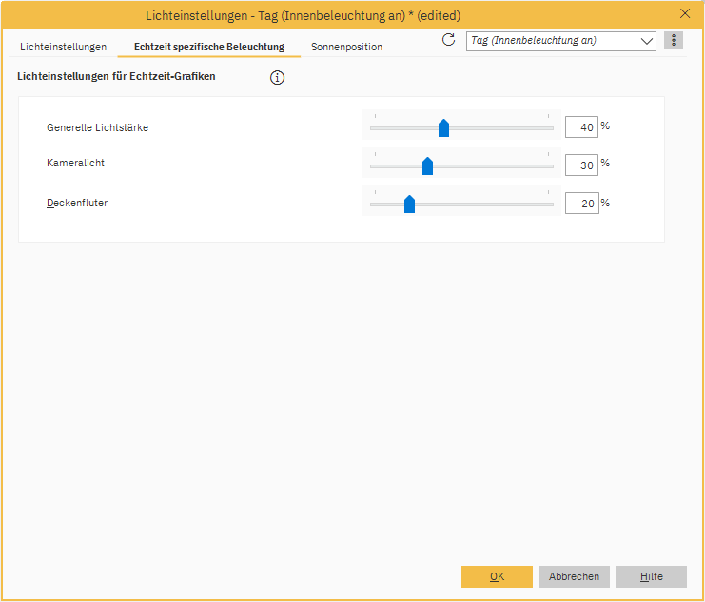
Task: Focus the Generelle Lichtstärke percent field
Action: click(581, 127)
